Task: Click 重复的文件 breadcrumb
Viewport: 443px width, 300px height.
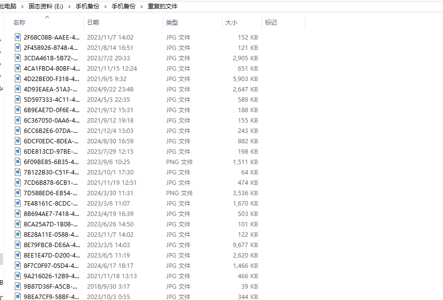Action: (163, 6)
